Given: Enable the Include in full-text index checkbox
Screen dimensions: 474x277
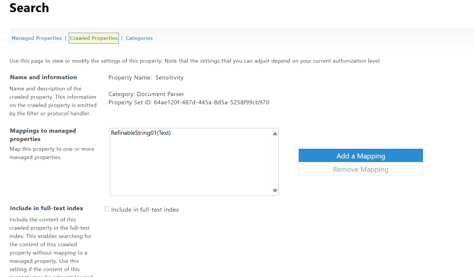Looking at the screenshot, I should (107, 209).
